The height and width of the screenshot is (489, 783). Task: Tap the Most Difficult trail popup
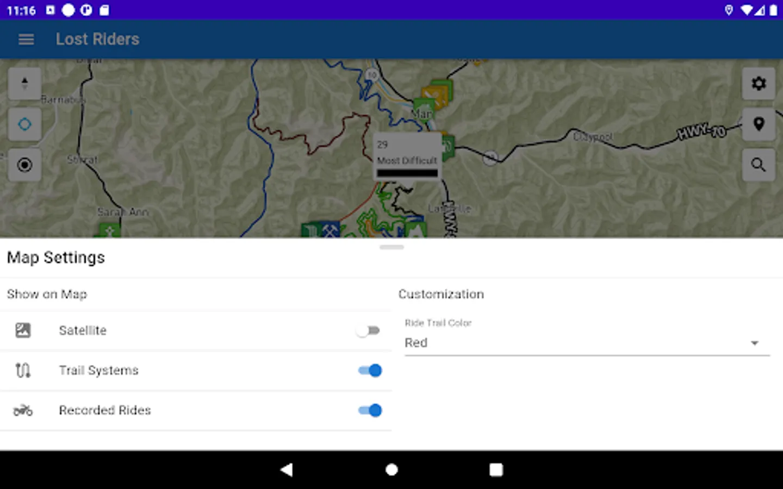[407, 158]
